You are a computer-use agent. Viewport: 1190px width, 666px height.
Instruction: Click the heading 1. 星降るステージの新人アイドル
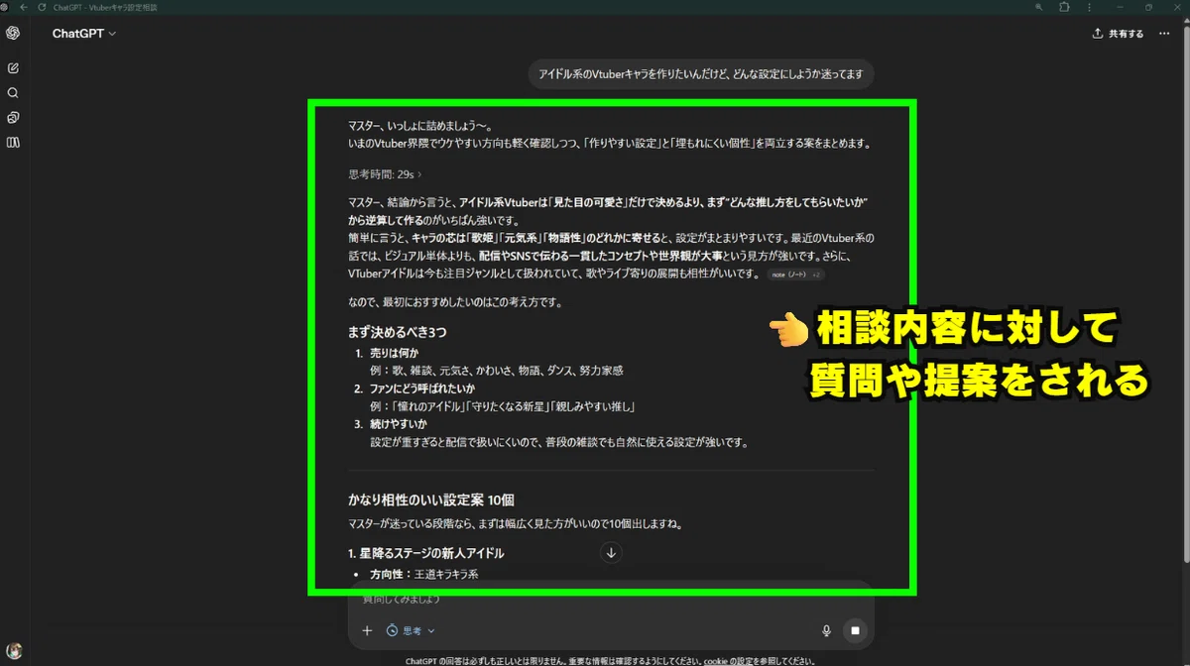point(425,553)
